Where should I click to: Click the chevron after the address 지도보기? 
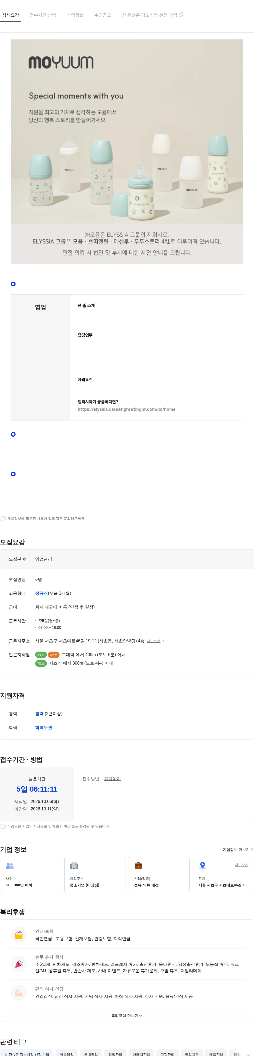click(164, 641)
